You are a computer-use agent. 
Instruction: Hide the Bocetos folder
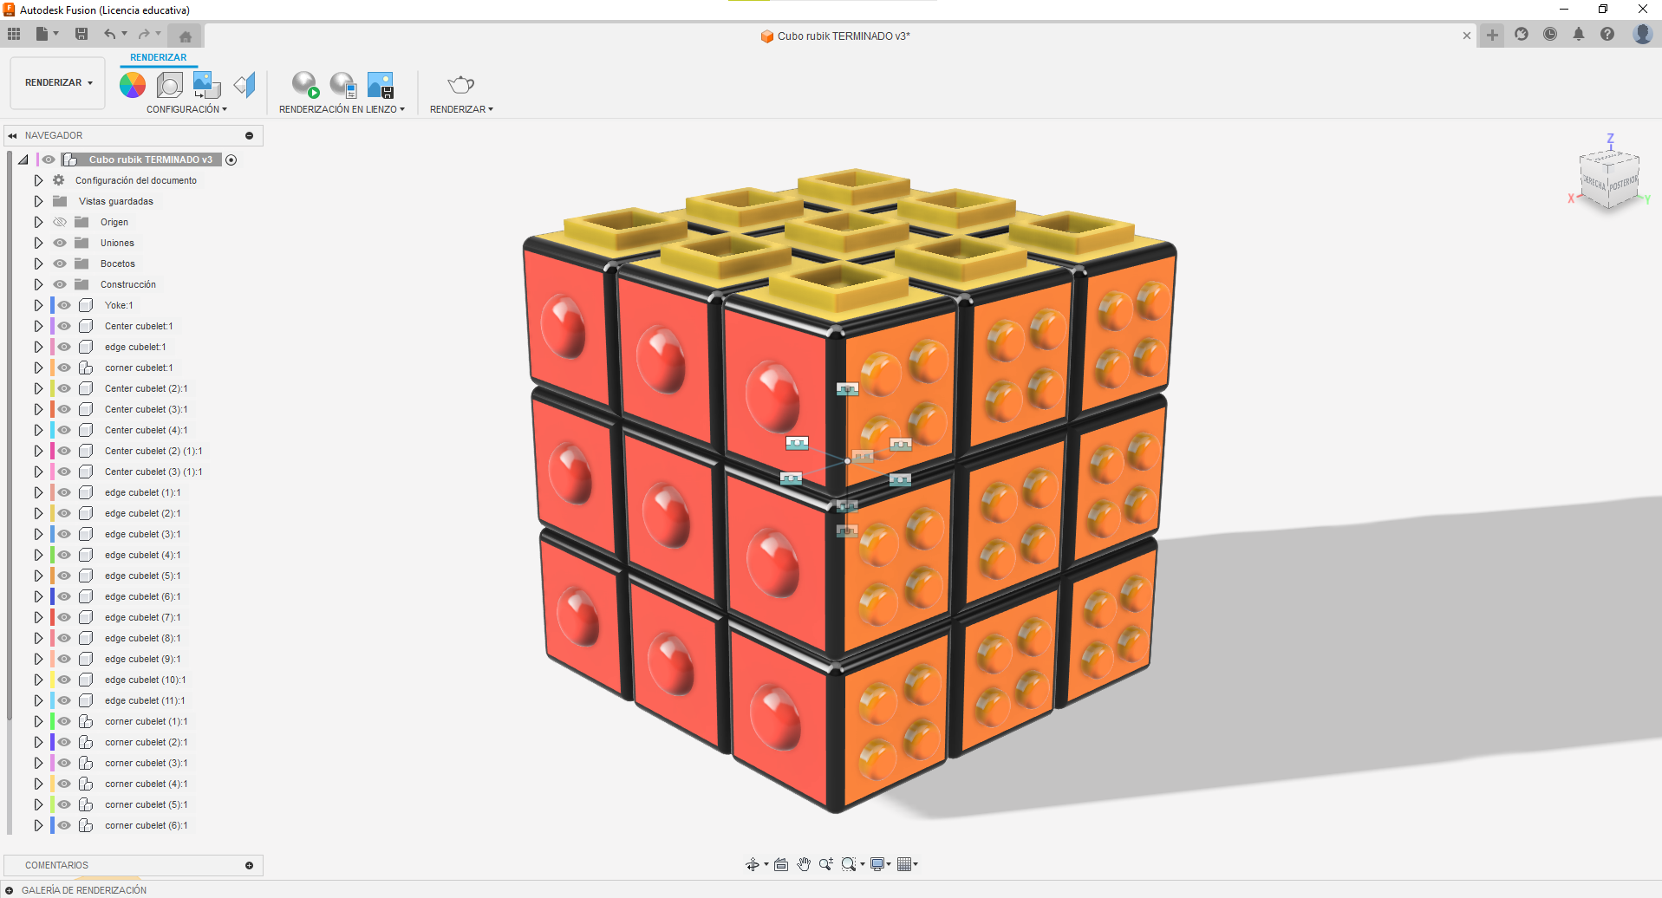tap(60, 264)
